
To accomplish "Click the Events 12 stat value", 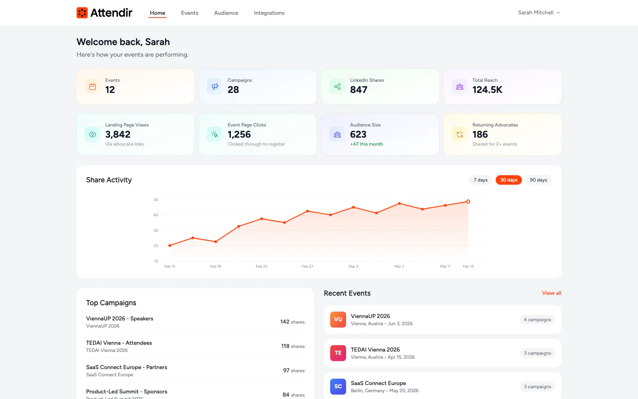I will coord(110,90).
